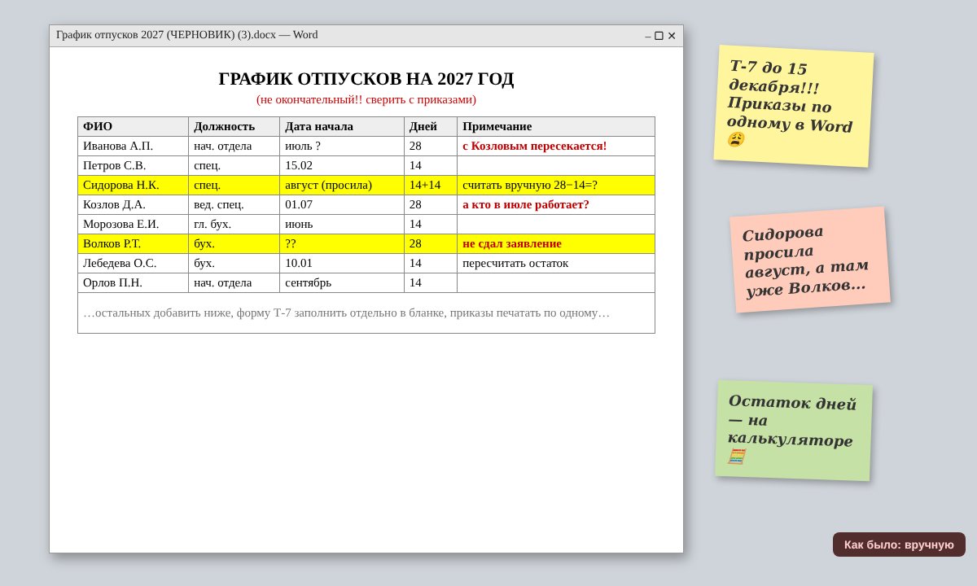
Task: Click the 10.01 start date cell
Action: pyautogui.click(x=342, y=264)
